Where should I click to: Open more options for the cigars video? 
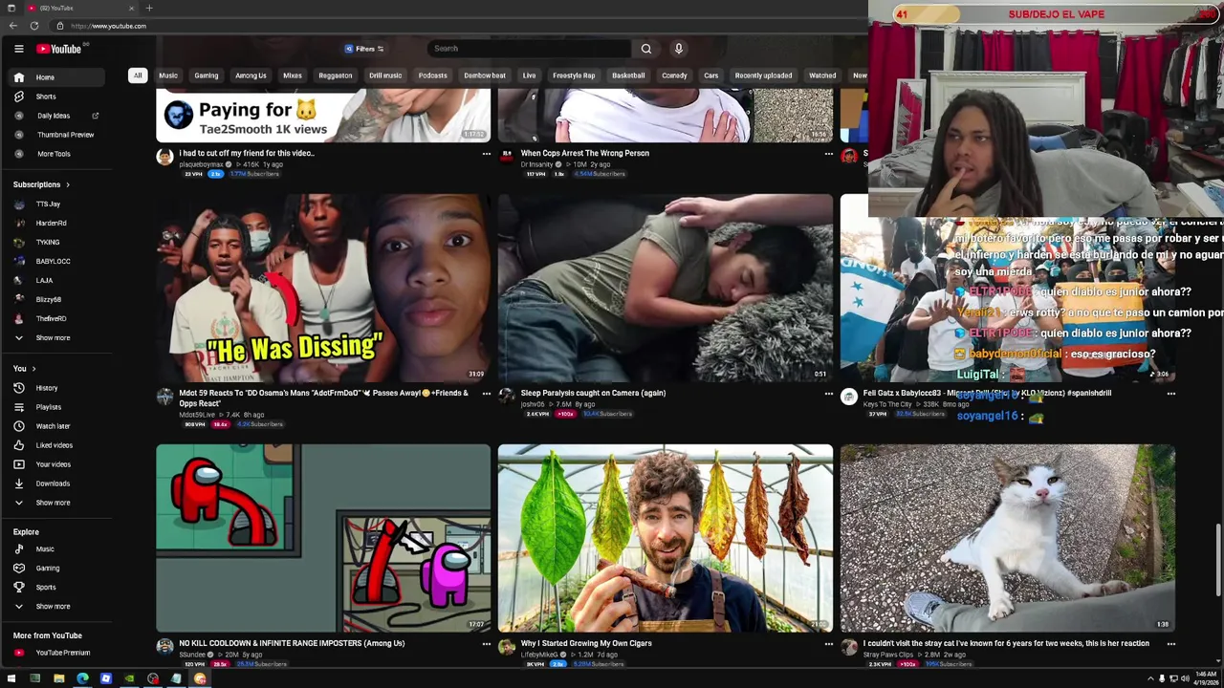point(828,644)
